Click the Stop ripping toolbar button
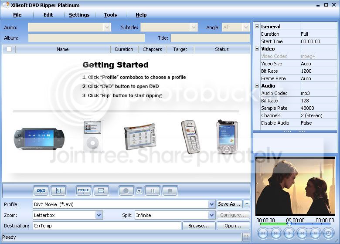The image size is (340, 244). [x=170, y=191]
